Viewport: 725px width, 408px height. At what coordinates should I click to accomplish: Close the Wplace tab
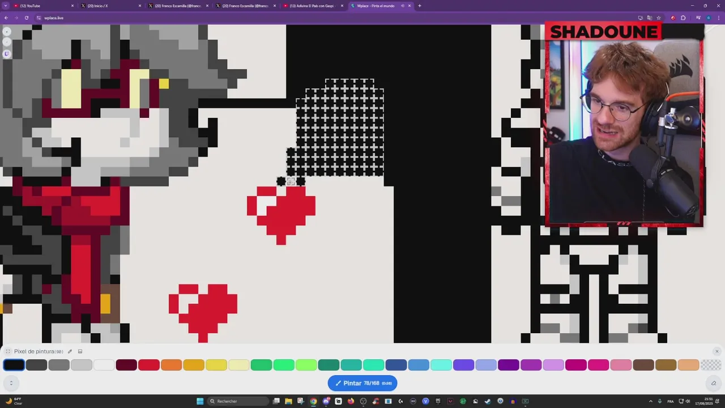(x=410, y=6)
